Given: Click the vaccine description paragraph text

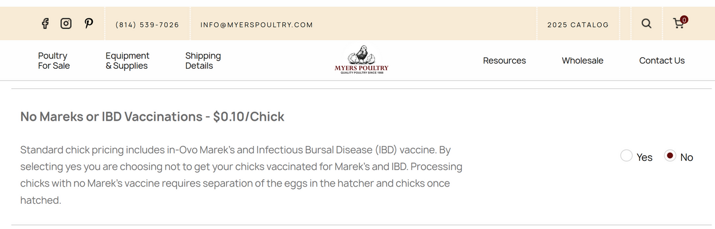Looking at the screenshot, I should (241, 175).
